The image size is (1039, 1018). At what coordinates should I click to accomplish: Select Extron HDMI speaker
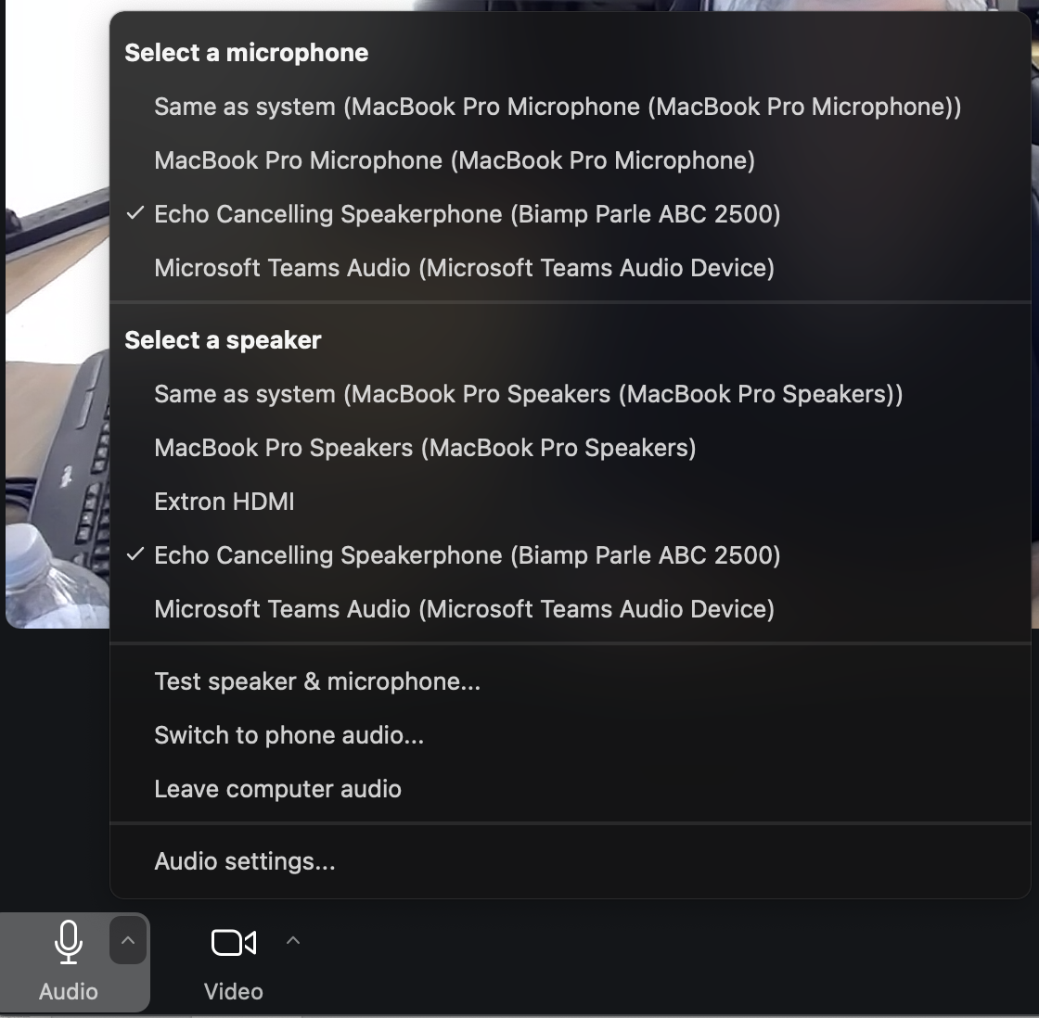(x=570, y=502)
